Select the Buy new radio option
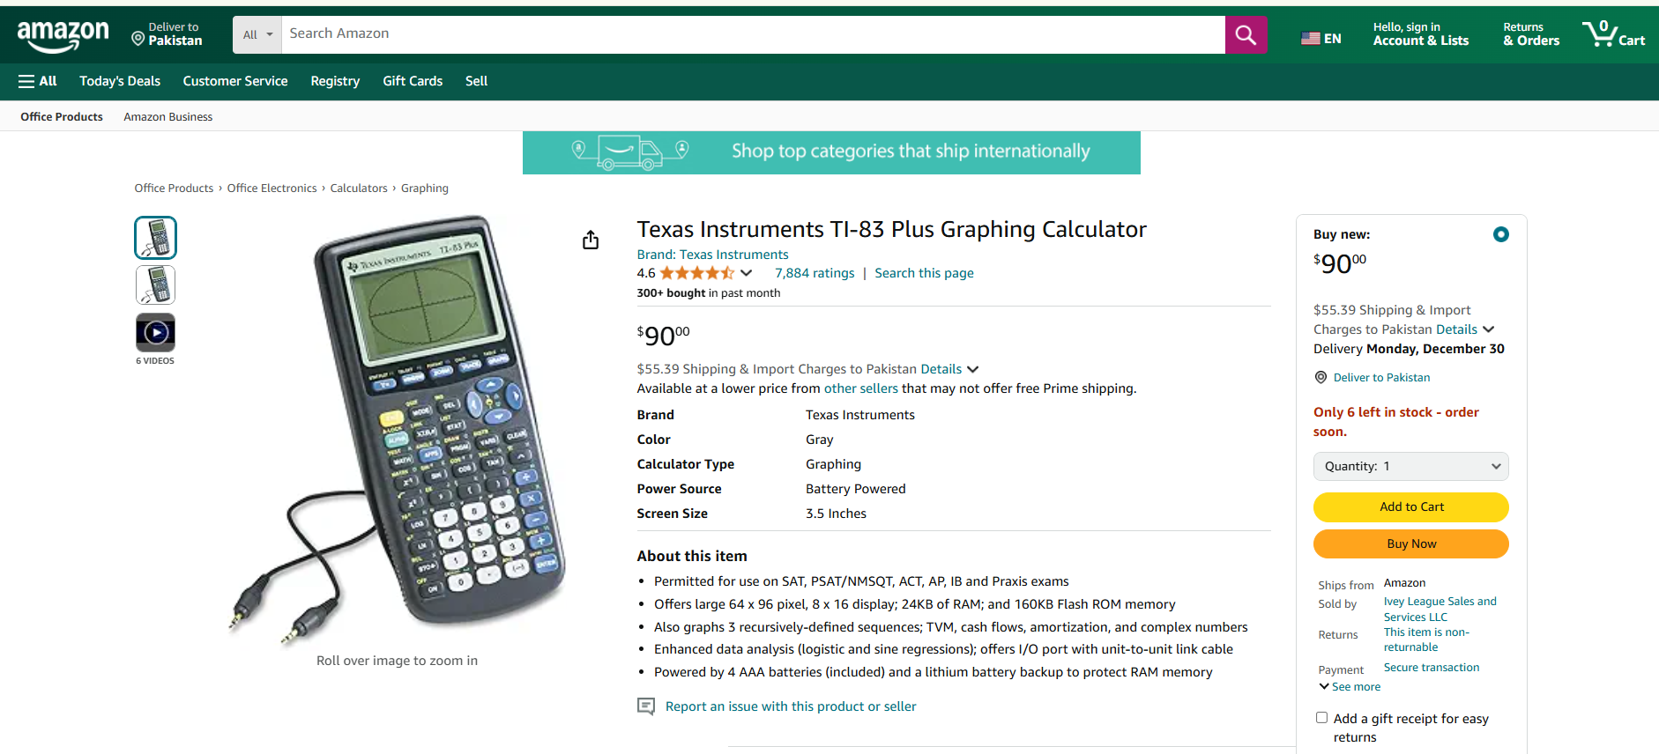The width and height of the screenshot is (1659, 754). pyautogui.click(x=1500, y=234)
